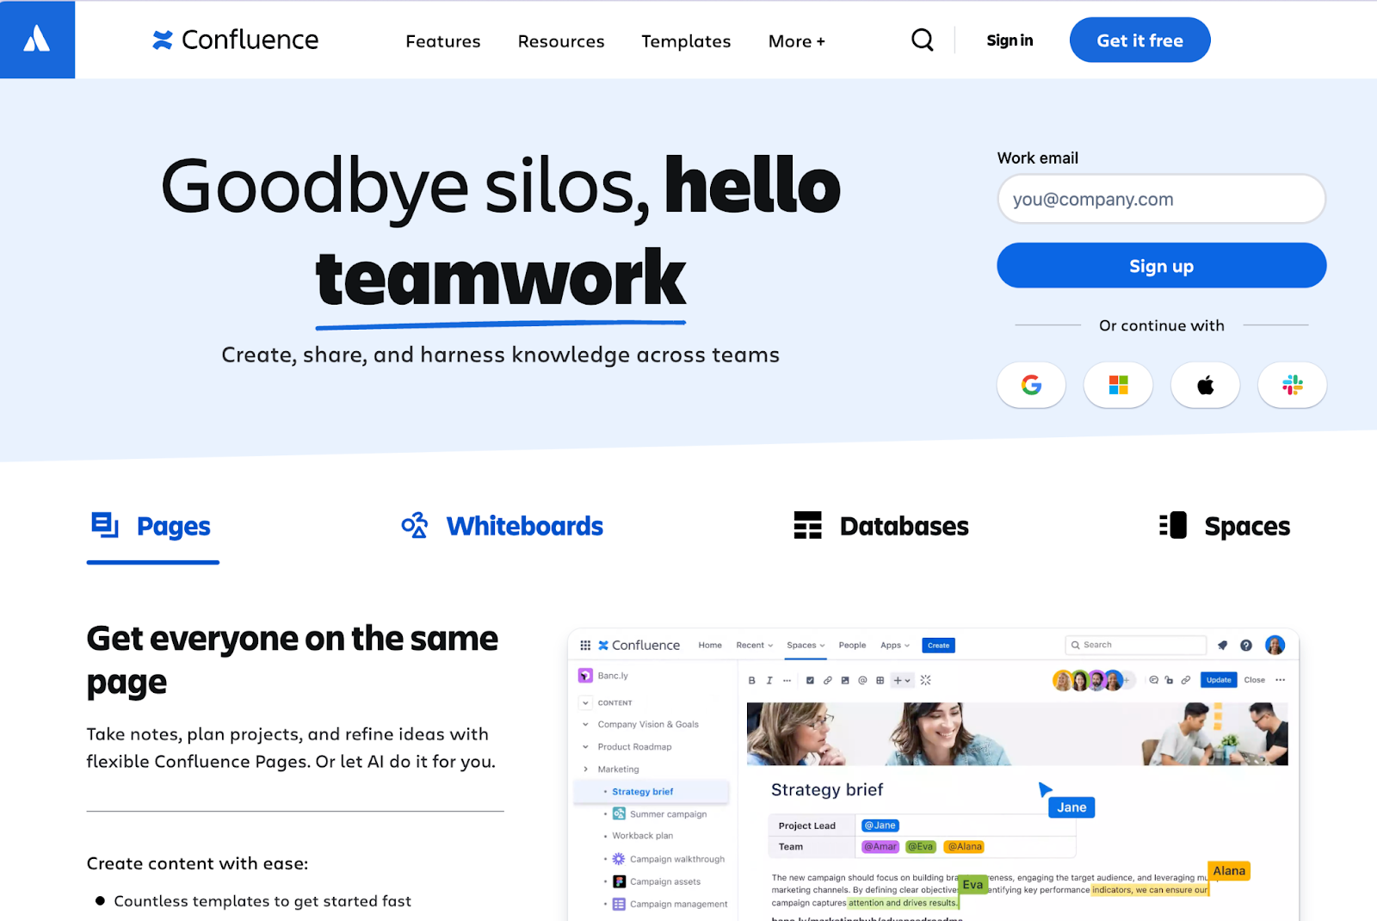The height and width of the screenshot is (921, 1377).
Task: Expand the Marketing tree chevron
Action: point(585,769)
